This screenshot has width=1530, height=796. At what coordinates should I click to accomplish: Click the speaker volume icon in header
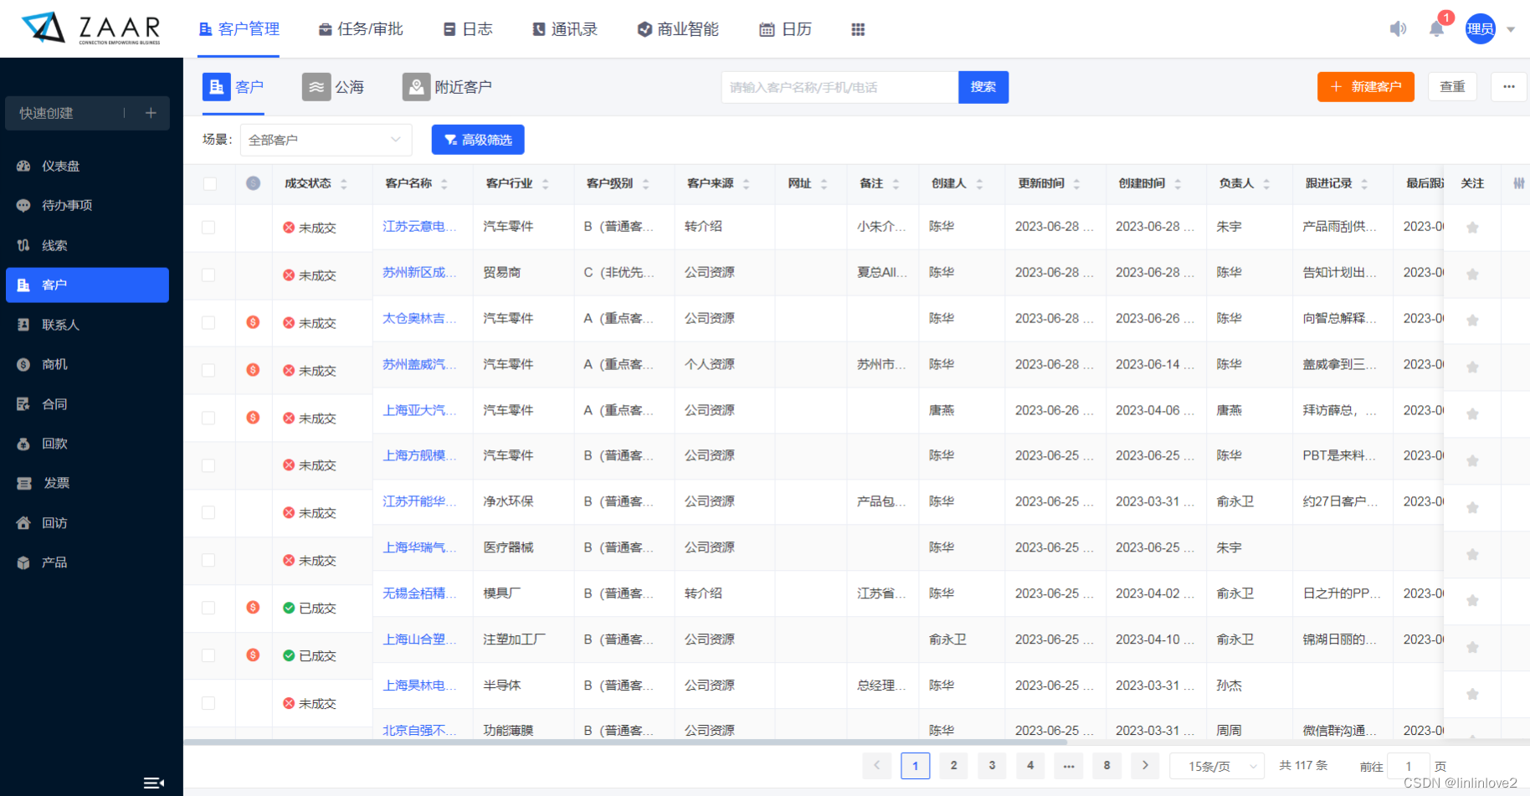click(1398, 29)
